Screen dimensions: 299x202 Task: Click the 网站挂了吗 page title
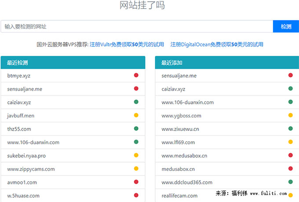coord(142,6)
